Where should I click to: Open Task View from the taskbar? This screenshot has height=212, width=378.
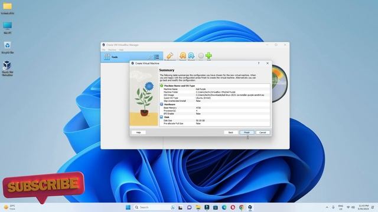tap(180, 207)
